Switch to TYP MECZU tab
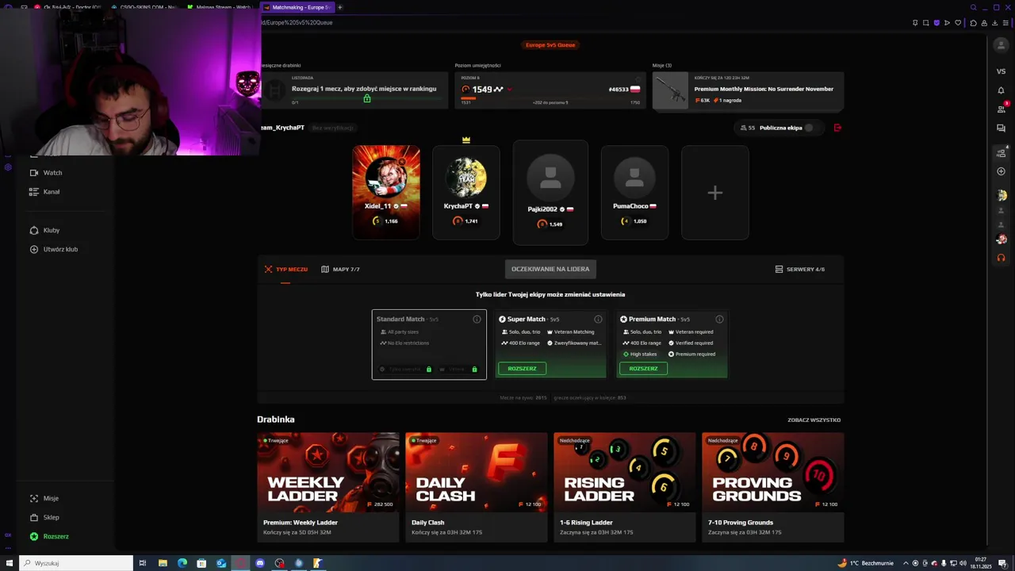Viewport: 1015px width, 571px height. click(285, 269)
